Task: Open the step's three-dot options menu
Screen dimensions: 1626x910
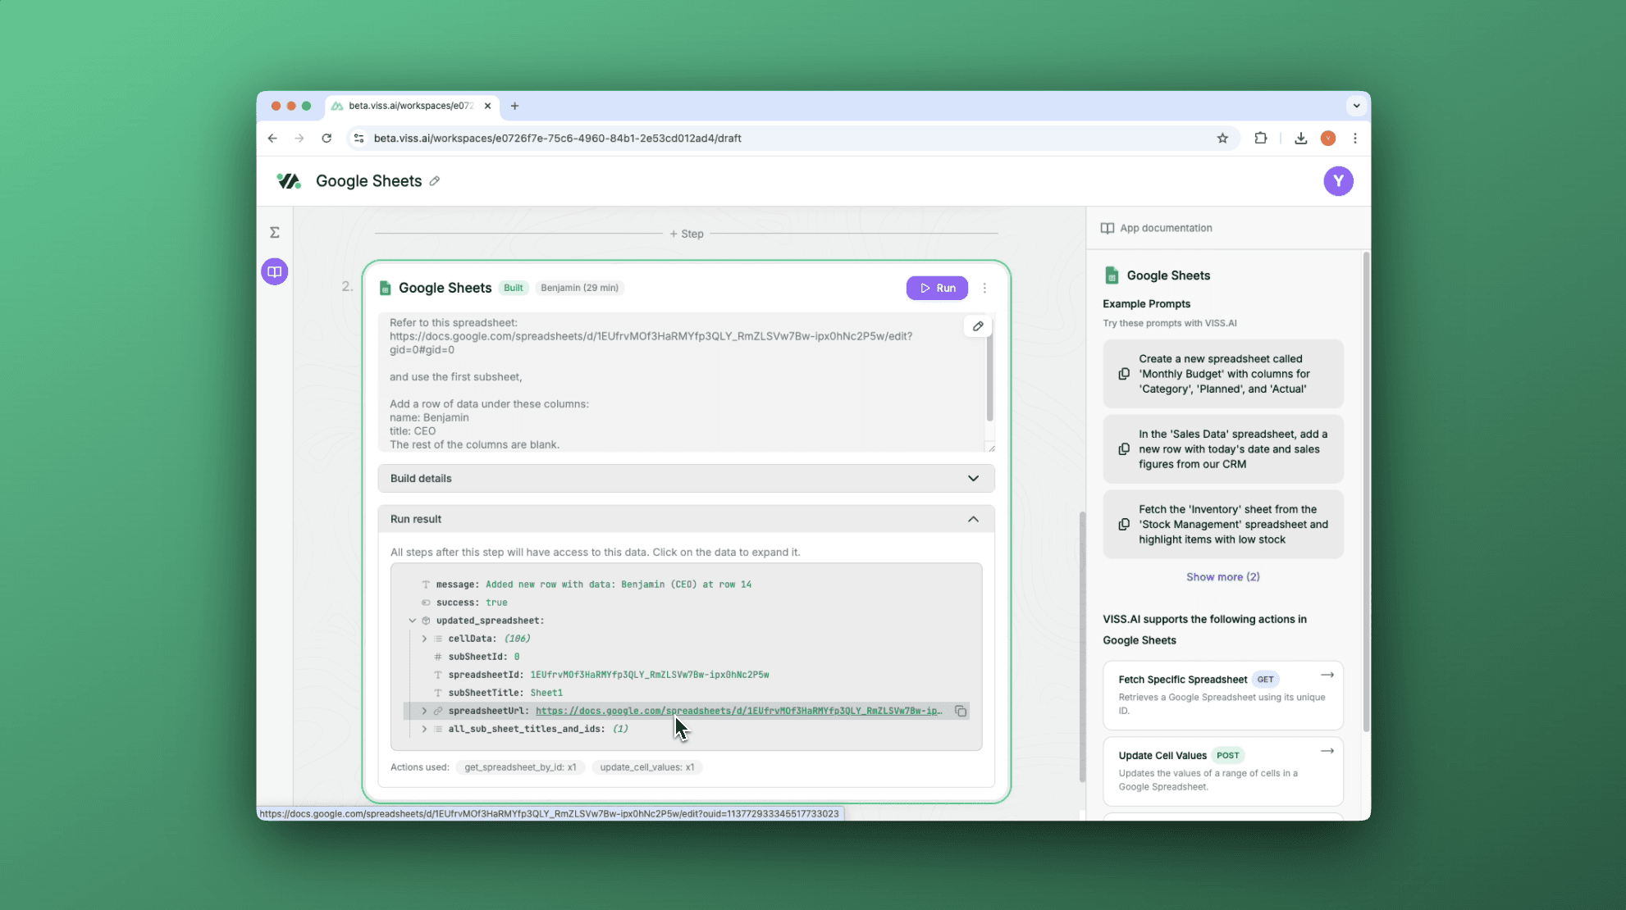Action: pyautogui.click(x=984, y=288)
